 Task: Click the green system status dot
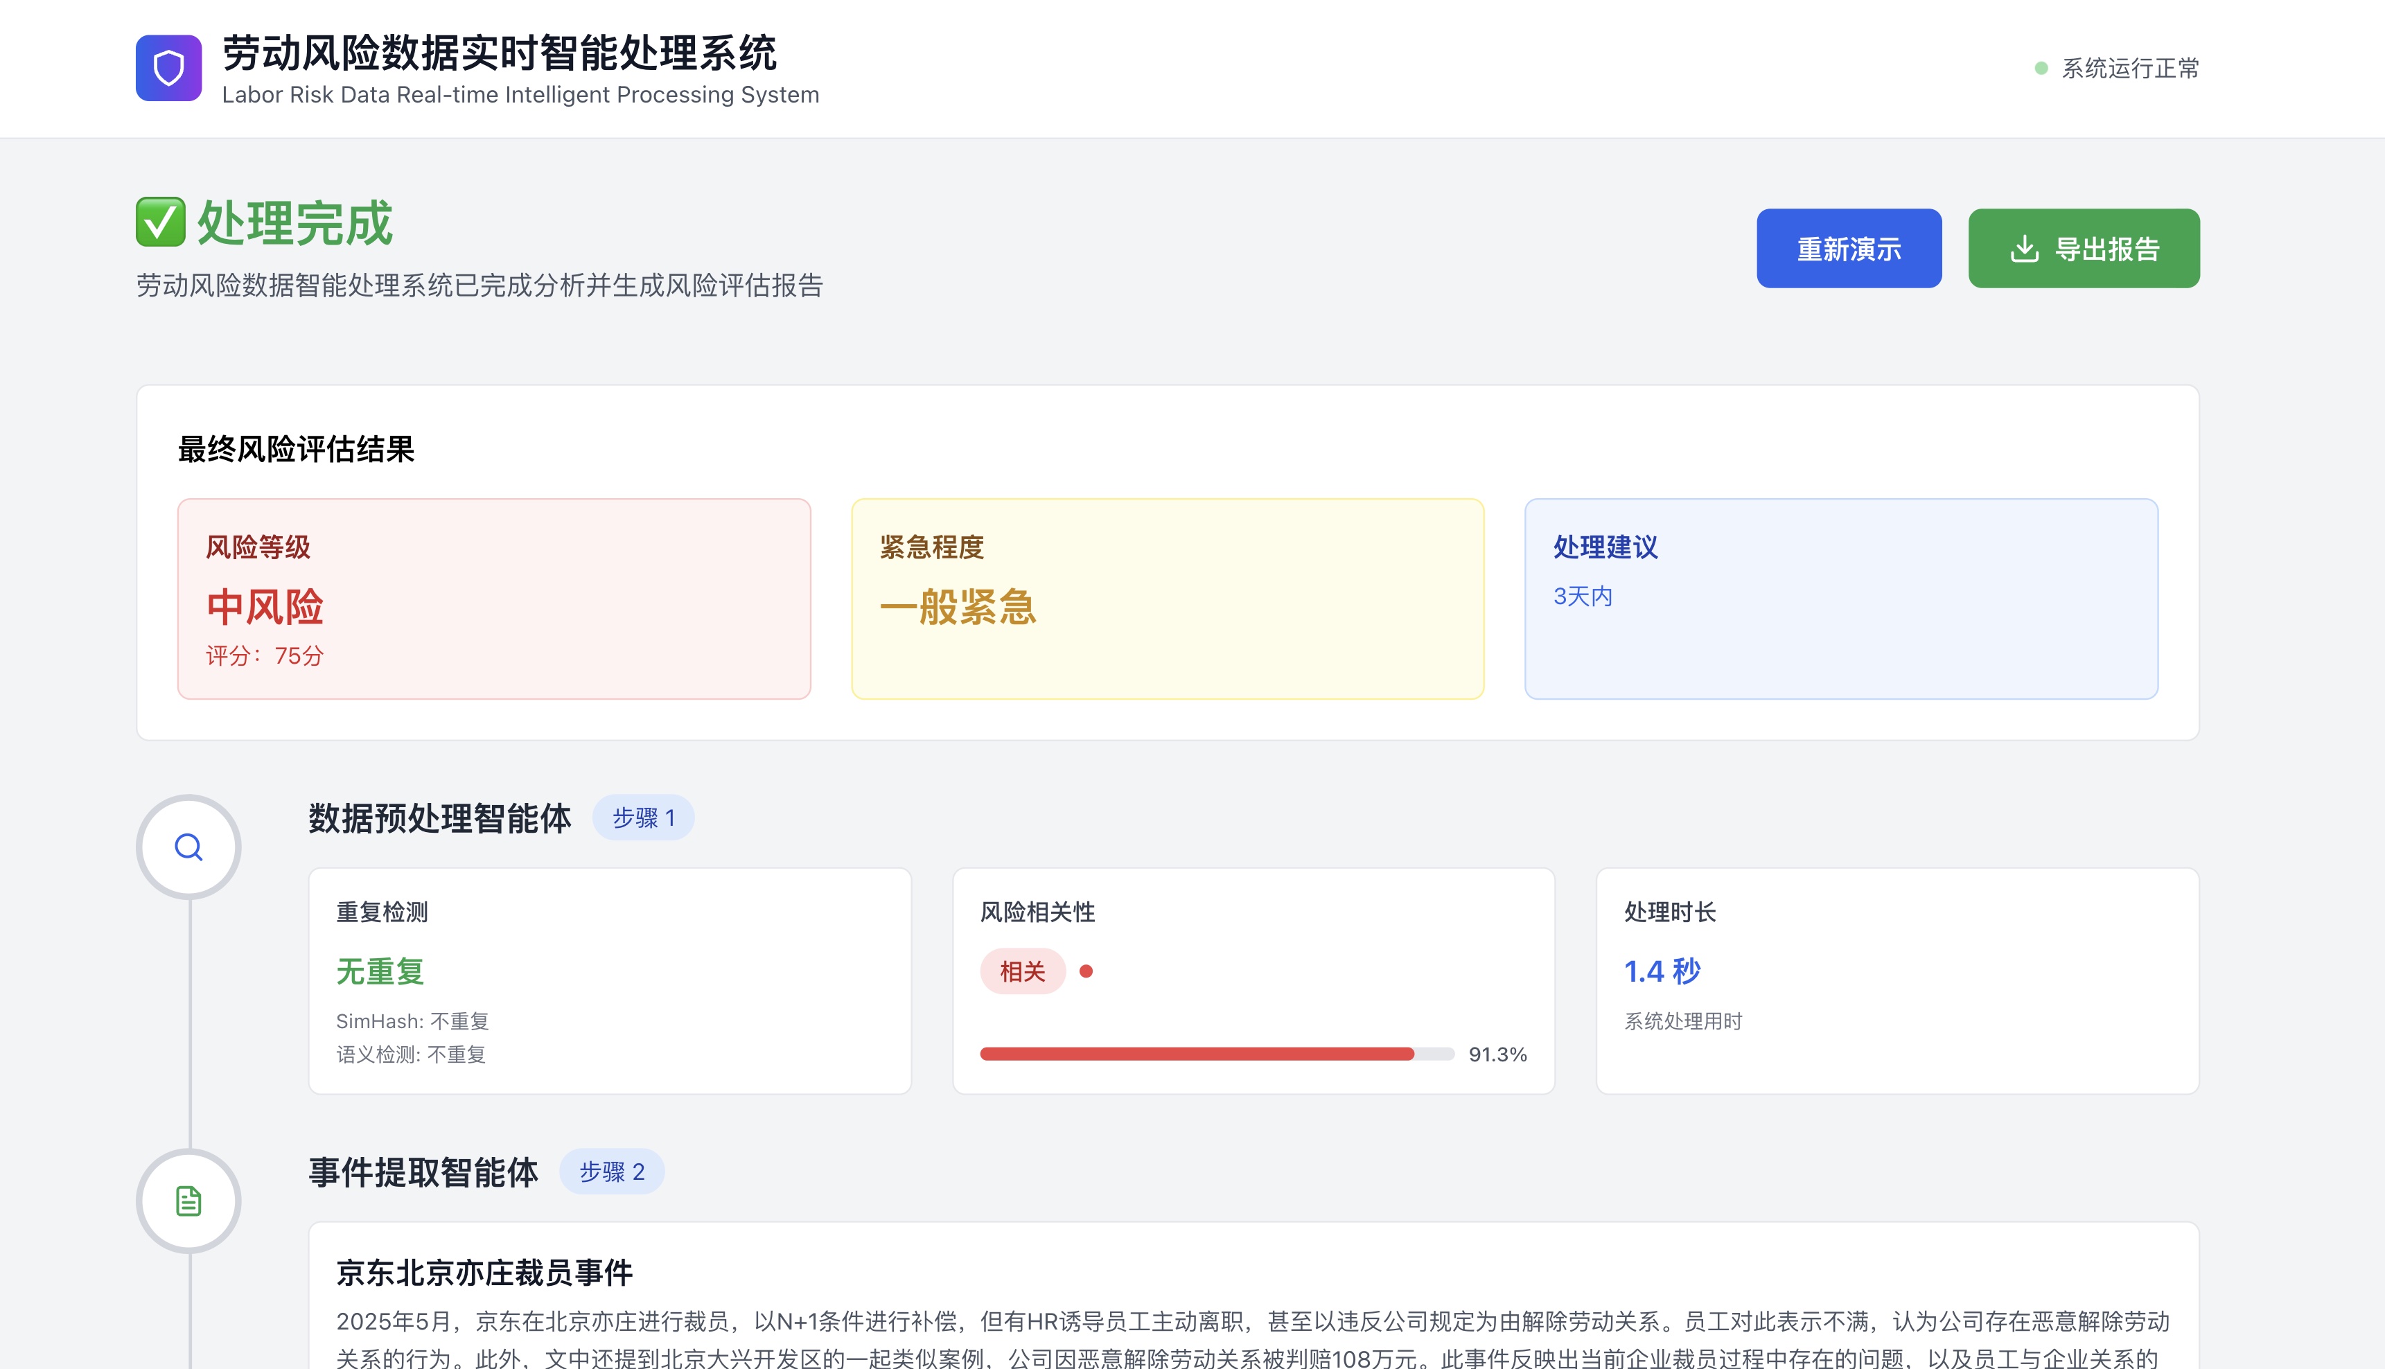coord(2041,69)
